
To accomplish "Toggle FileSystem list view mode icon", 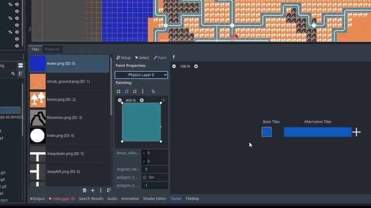I will (21, 65).
